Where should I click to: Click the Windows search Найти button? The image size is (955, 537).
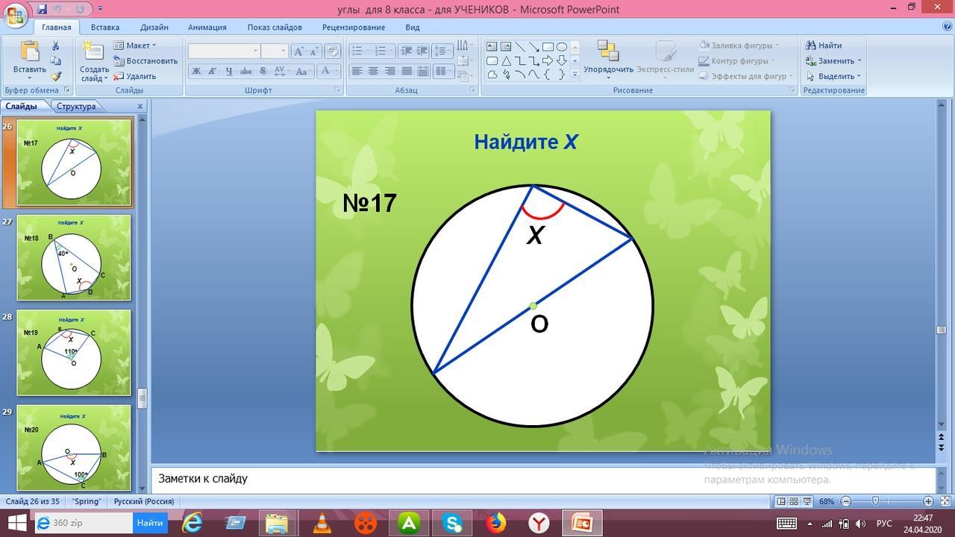(150, 523)
